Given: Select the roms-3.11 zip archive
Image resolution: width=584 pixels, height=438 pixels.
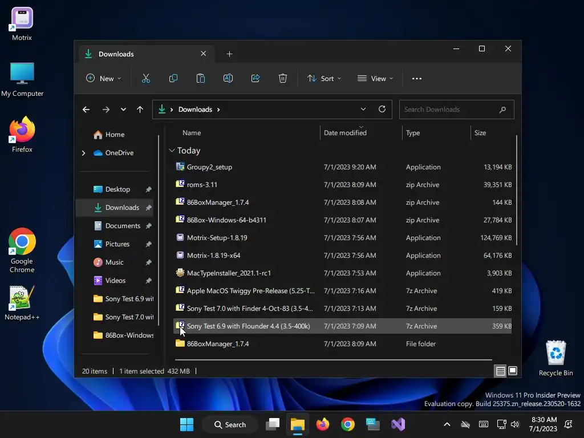Looking at the screenshot, I should (342, 185).
